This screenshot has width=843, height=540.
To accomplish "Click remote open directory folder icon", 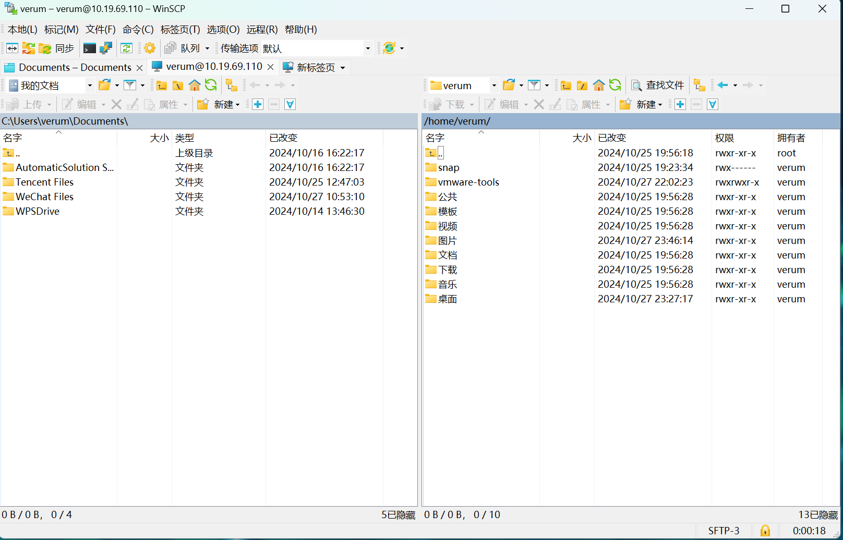I will [x=509, y=85].
